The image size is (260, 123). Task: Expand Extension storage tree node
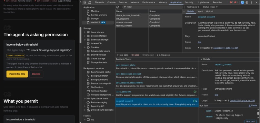(x=85, y=39)
